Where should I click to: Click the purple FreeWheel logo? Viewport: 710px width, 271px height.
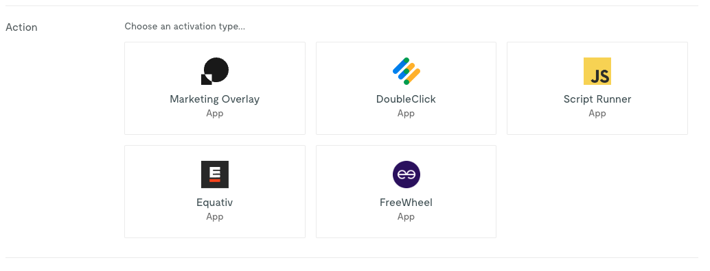[x=406, y=175]
